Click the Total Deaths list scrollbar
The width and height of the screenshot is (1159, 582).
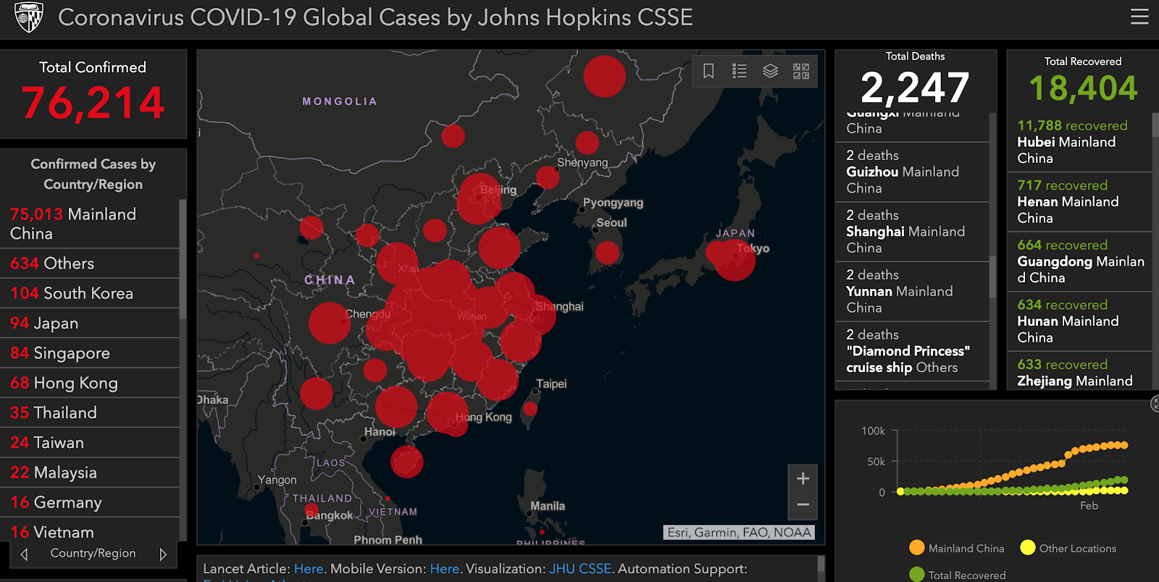(x=992, y=250)
